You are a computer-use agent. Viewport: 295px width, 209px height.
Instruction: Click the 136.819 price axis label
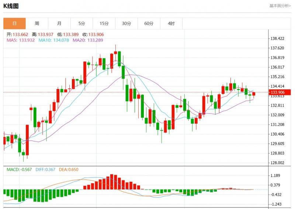coord(277,58)
